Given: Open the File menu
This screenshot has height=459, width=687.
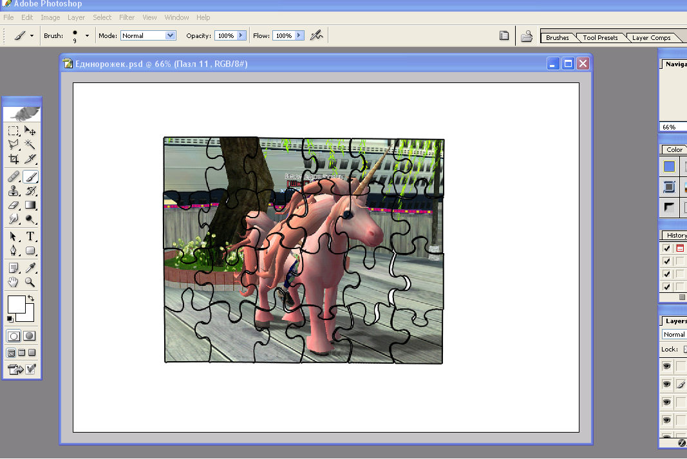Looking at the screenshot, I should click(8, 17).
